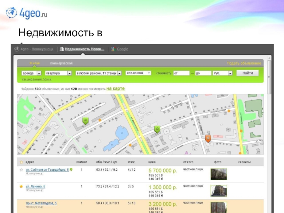Screen dimensions: 284x213
Task: Click the orange house marker on the map
Action: pos(208,138)
